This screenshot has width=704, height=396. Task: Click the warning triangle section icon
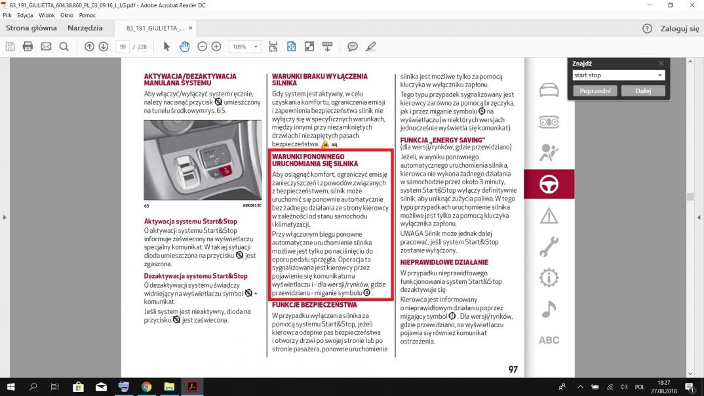coord(549,216)
